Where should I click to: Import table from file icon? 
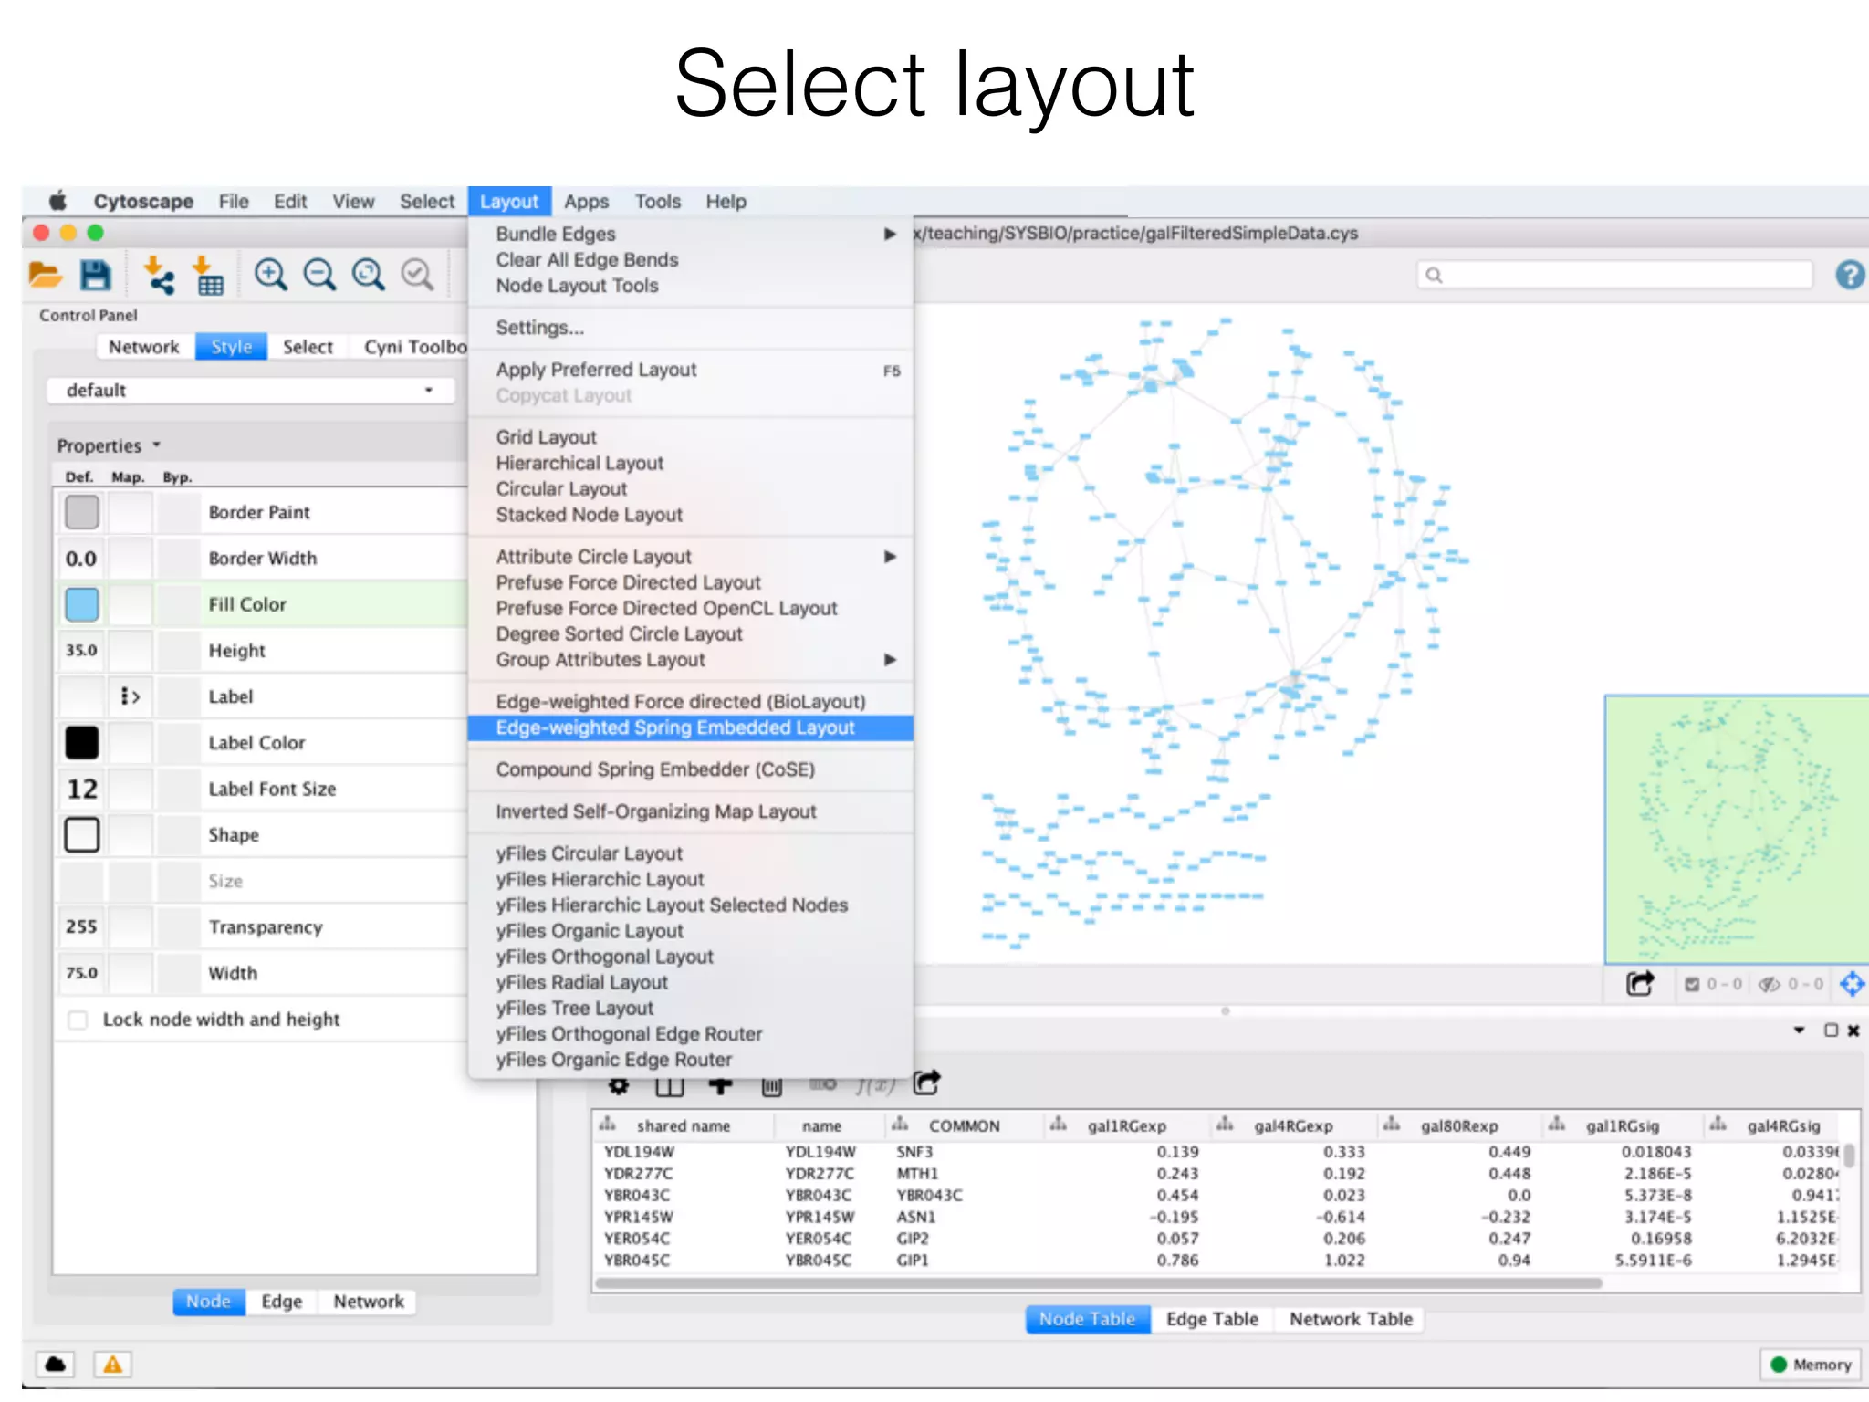click(x=208, y=275)
